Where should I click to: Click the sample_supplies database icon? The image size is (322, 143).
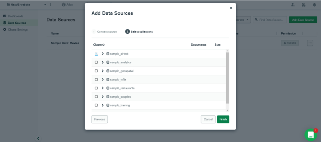(108, 97)
